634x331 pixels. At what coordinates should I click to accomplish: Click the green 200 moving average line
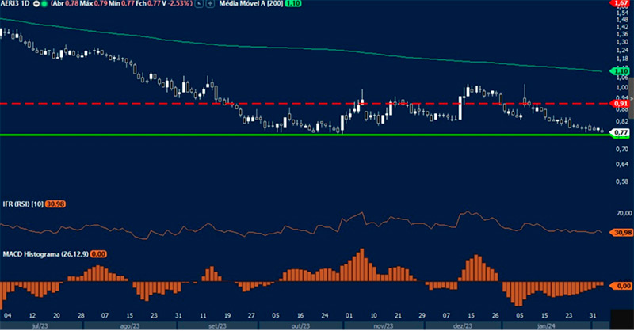[x=317, y=49]
